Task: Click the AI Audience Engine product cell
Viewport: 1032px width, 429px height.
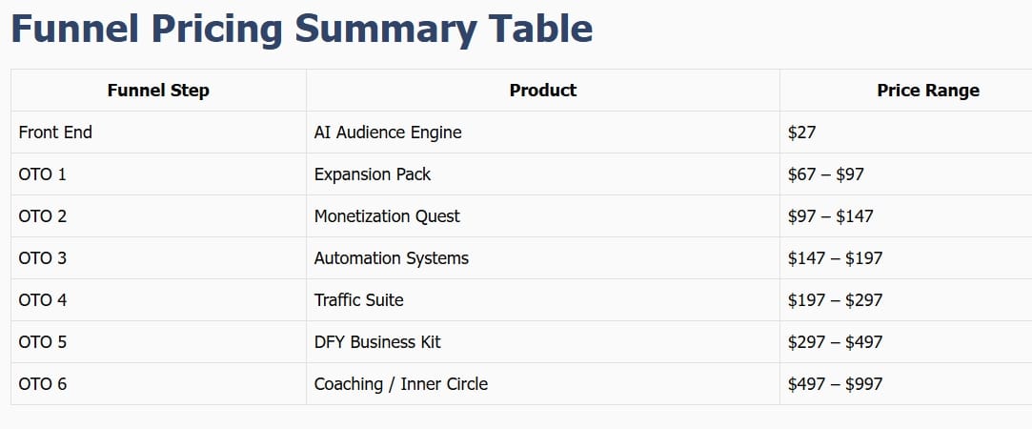Action: pyautogui.click(x=388, y=133)
